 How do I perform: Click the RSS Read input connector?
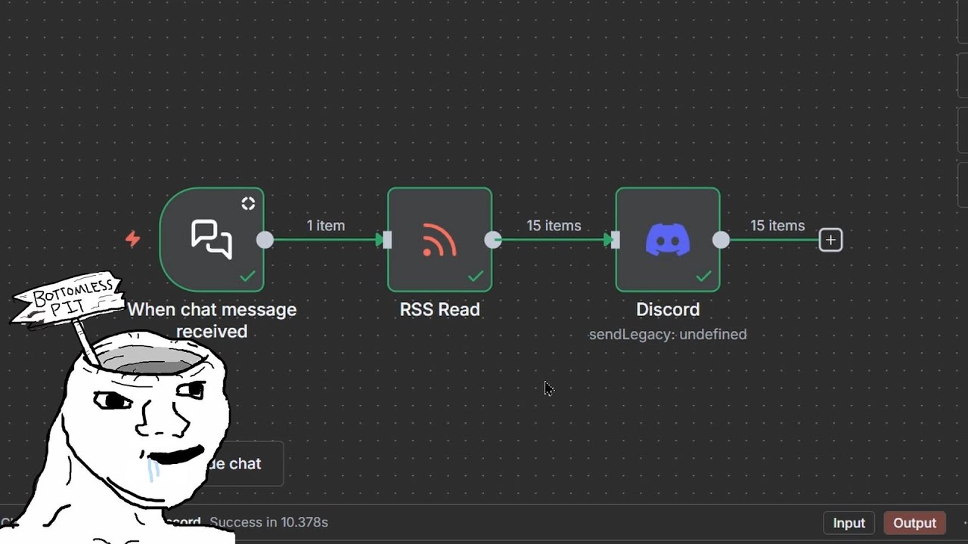click(387, 240)
